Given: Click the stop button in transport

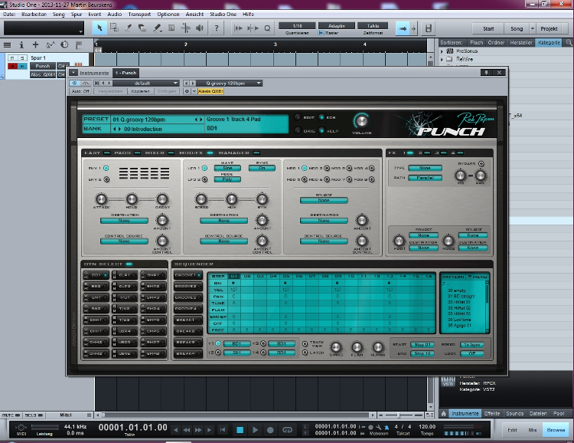Looking at the screenshot, I should pyautogui.click(x=240, y=430).
